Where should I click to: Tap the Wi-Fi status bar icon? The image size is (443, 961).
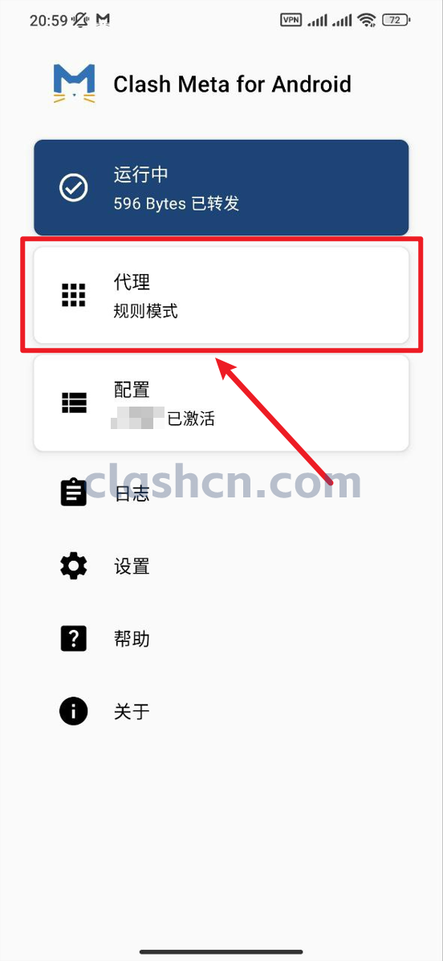tap(367, 20)
